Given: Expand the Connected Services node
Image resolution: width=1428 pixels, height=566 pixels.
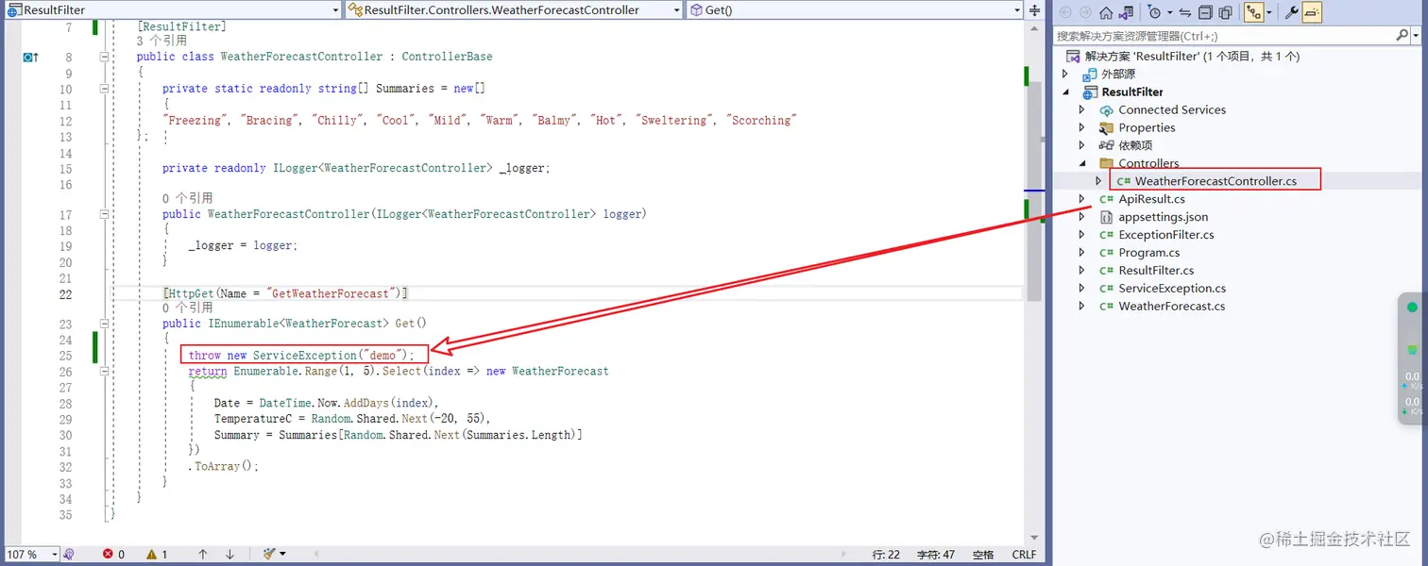Looking at the screenshot, I should pos(1082,110).
